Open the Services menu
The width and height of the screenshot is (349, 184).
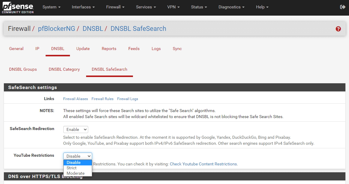(x=146, y=7)
